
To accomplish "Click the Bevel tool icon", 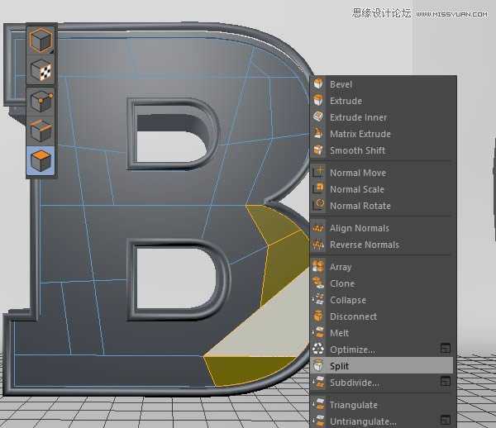I will [x=318, y=84].
